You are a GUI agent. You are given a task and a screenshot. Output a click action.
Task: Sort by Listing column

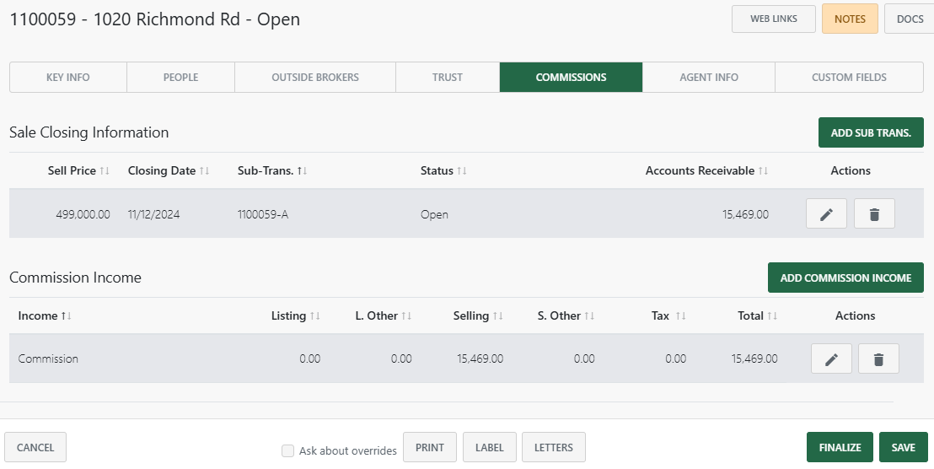[x=295, y=315]
